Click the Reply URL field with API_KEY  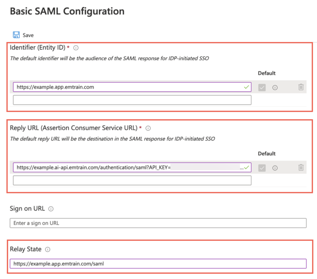(x=128, y=167)
